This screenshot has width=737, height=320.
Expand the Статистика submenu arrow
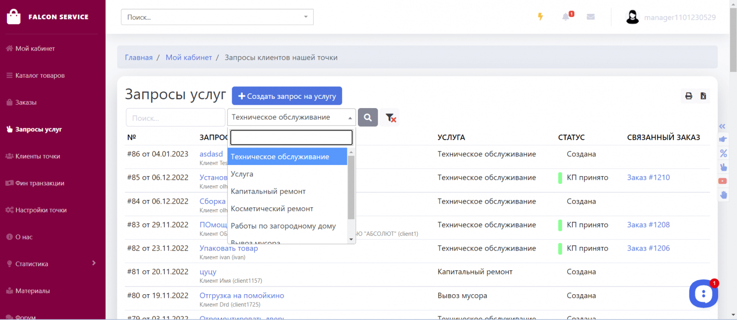pyautogui.click(x=94, y=263)
